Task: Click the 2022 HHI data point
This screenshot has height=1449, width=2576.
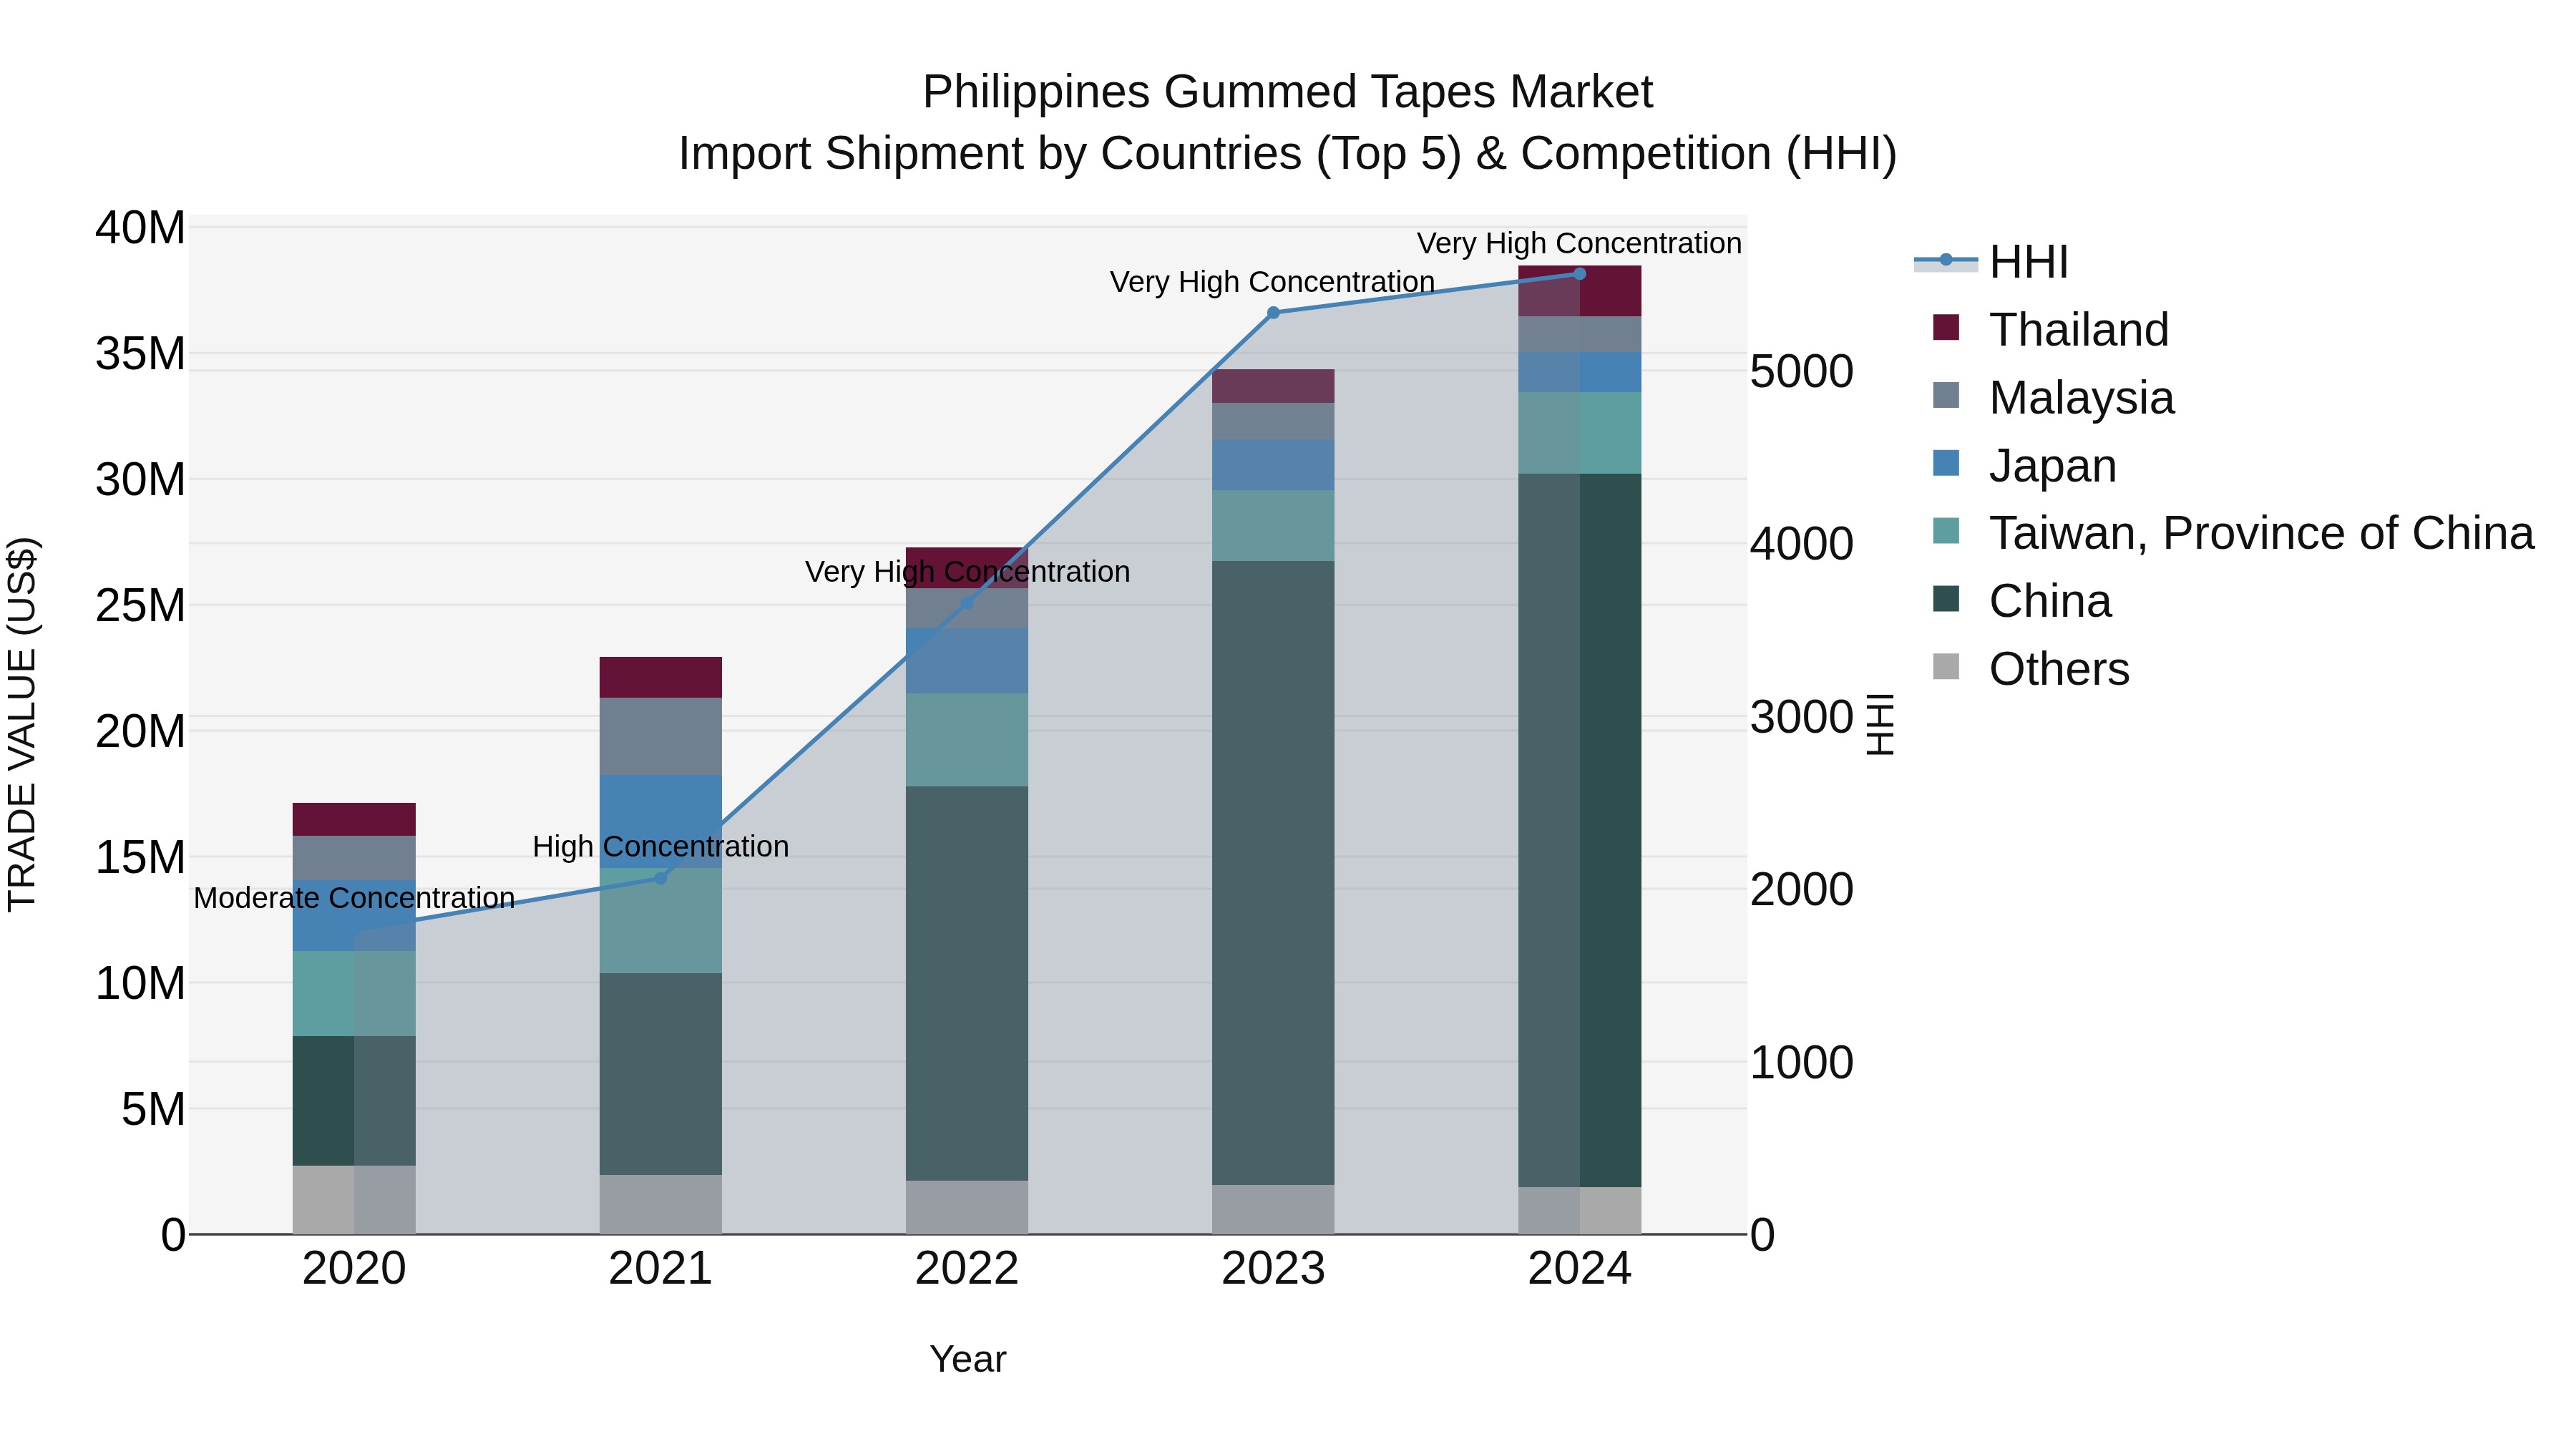Action: click(x=967, y=603)
